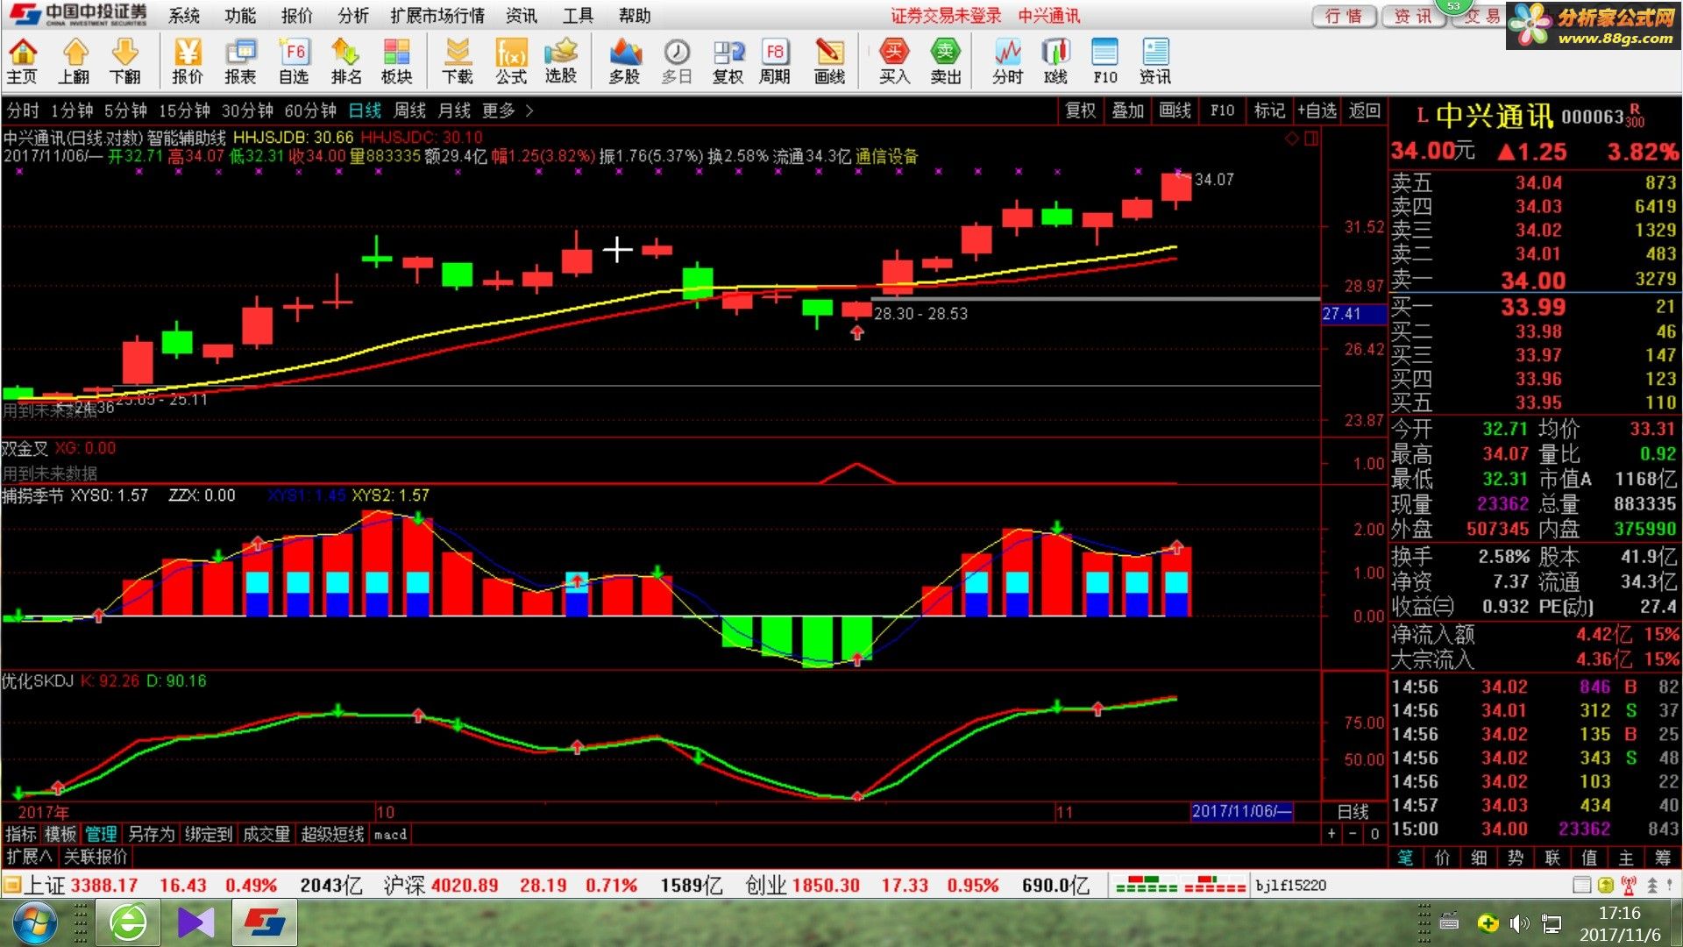
Task: Open the 工具 menu
Action: point(578,16)
